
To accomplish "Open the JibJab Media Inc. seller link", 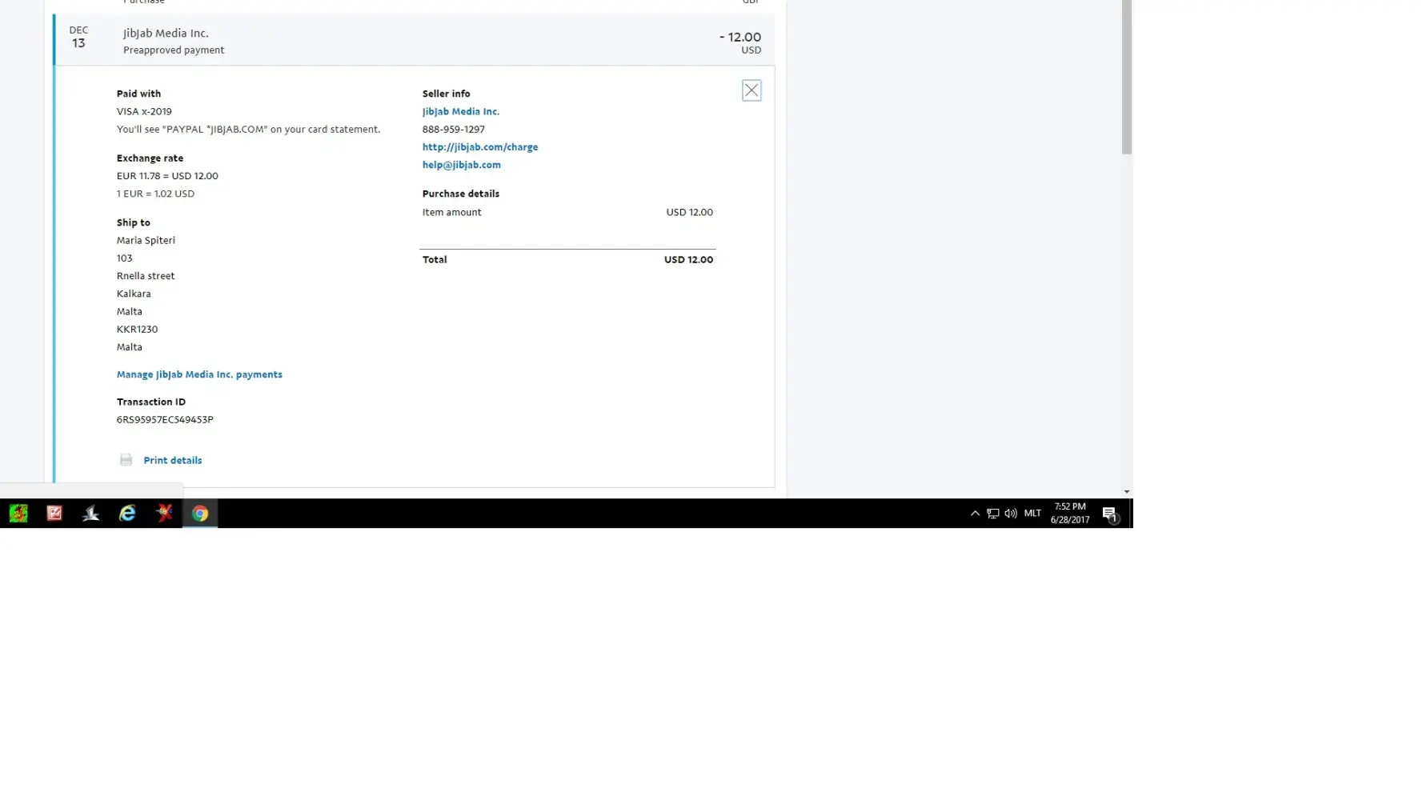I will [460, 111].
